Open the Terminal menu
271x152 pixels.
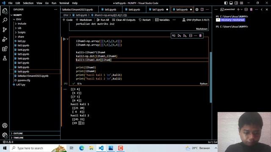(64, 3)
